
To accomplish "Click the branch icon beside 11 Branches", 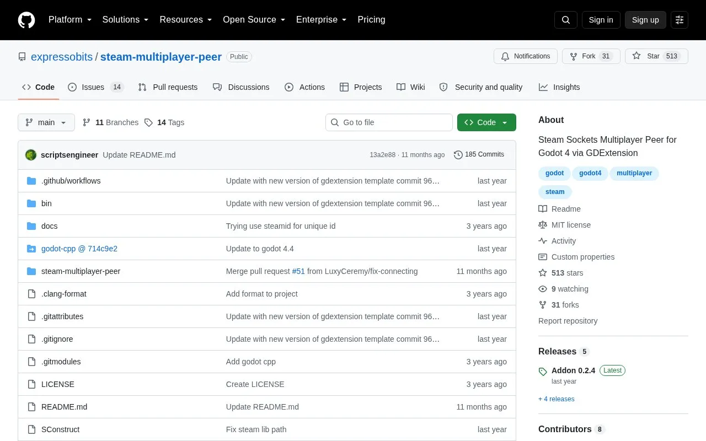I will tap(87, 122).
